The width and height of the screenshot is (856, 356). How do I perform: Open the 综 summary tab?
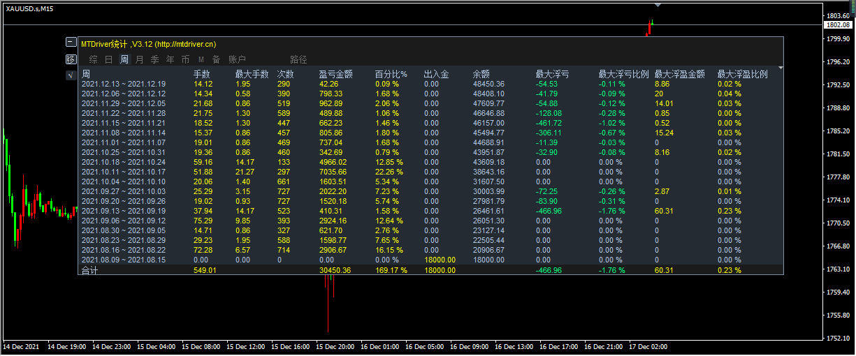pos(93,59)
